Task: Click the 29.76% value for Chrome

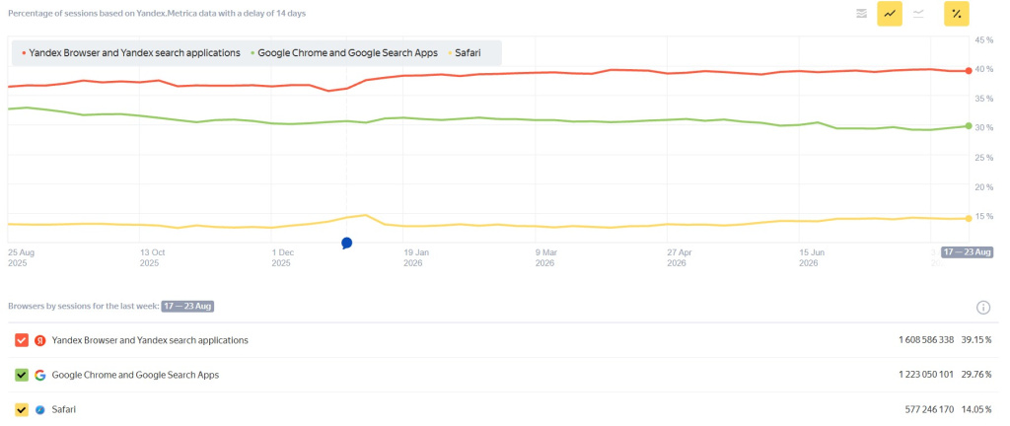Action: (976, 375)
